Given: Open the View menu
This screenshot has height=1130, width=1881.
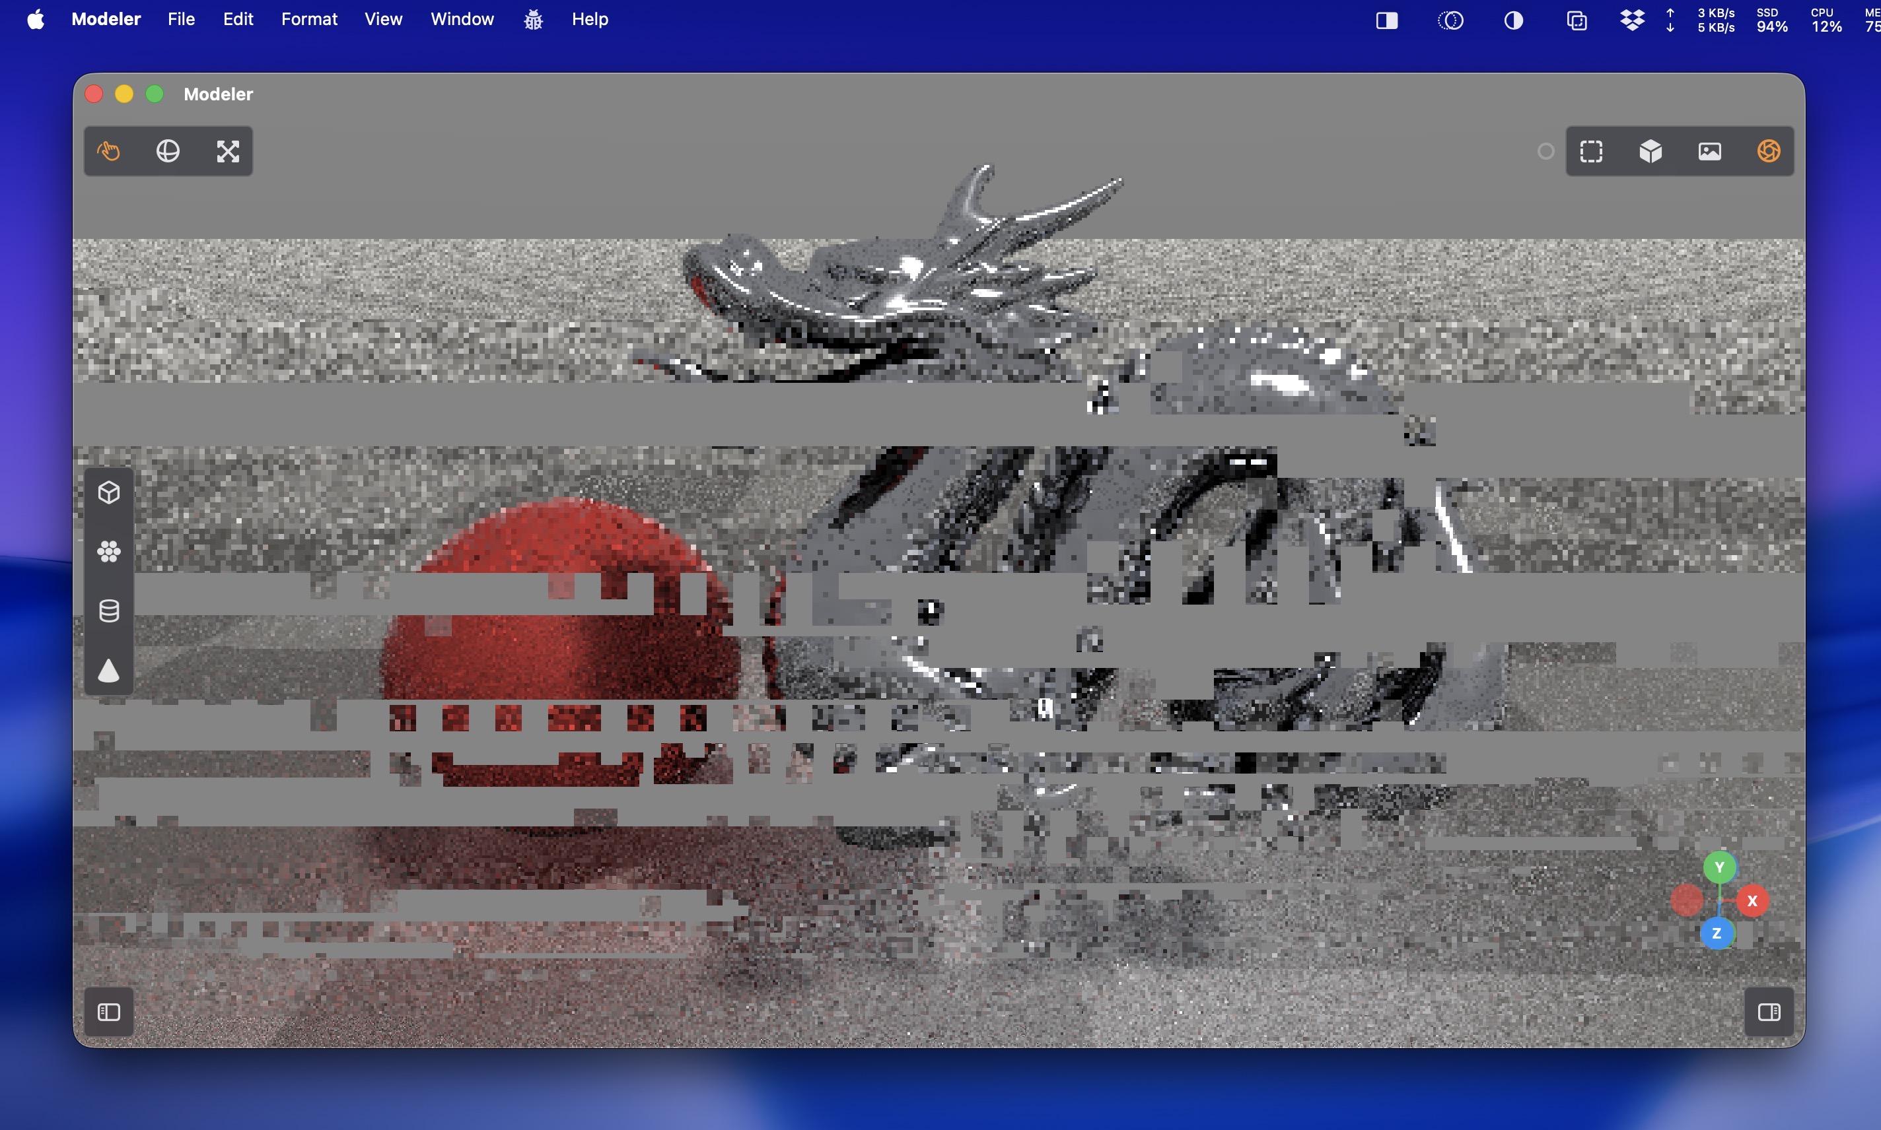Looking at the screenshot, I should click(383, 19).
